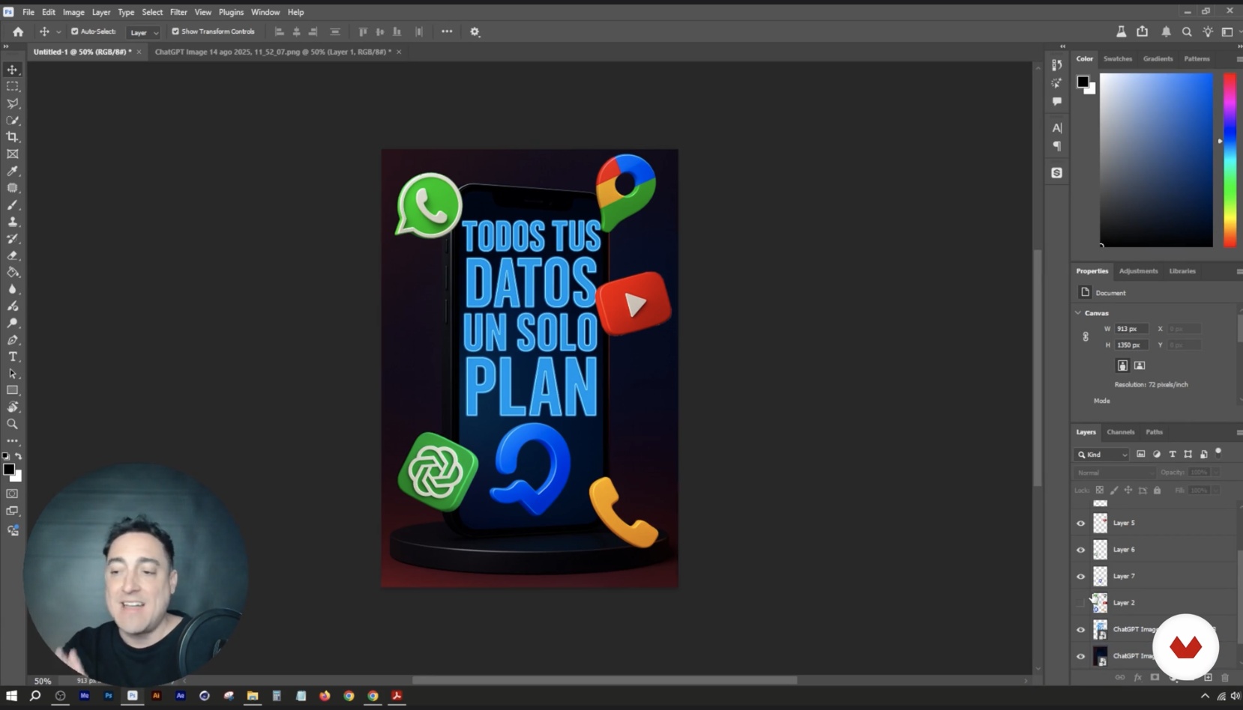Image resolution: width=1243 pixels, height=710 pixels.
Task: Open the Search icon at top right
Action: coord(1187,31)
